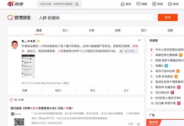Click red badge beside 张万鹏 考得不错
Image resolution: width=184 pixels, height=126 pixels.
click(x=179, y=103)
